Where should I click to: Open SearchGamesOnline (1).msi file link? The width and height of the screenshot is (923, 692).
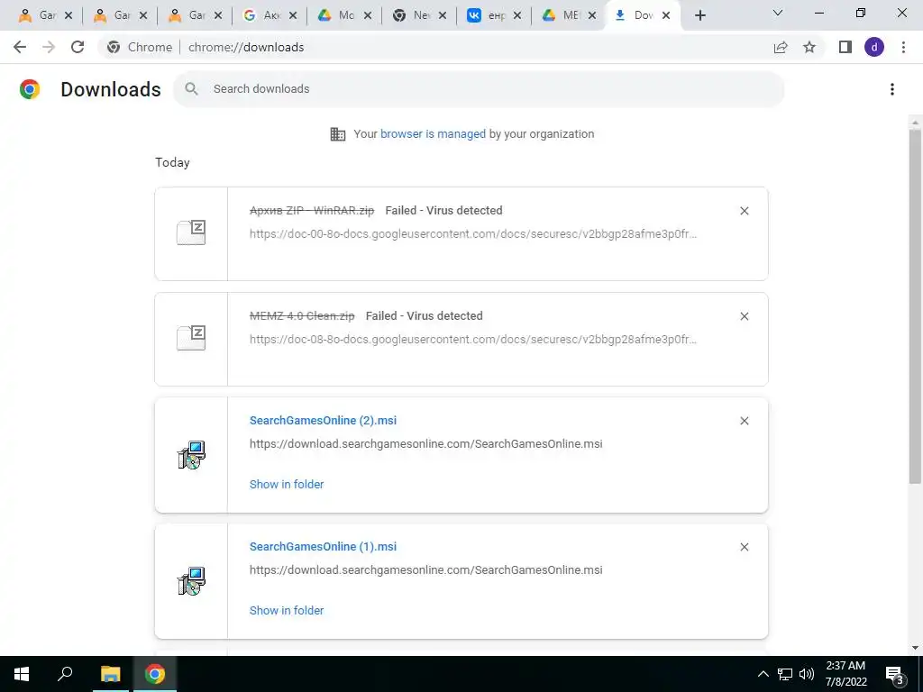click(323, 547)
